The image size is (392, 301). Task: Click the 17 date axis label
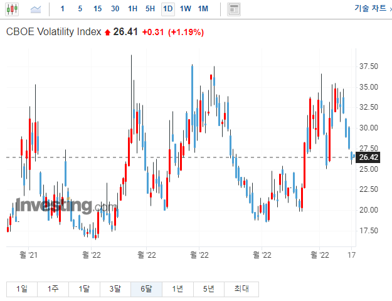351,255
